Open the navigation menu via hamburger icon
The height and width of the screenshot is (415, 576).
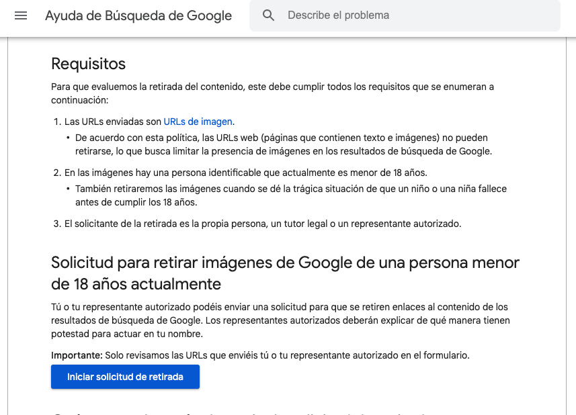pos(21,15)
